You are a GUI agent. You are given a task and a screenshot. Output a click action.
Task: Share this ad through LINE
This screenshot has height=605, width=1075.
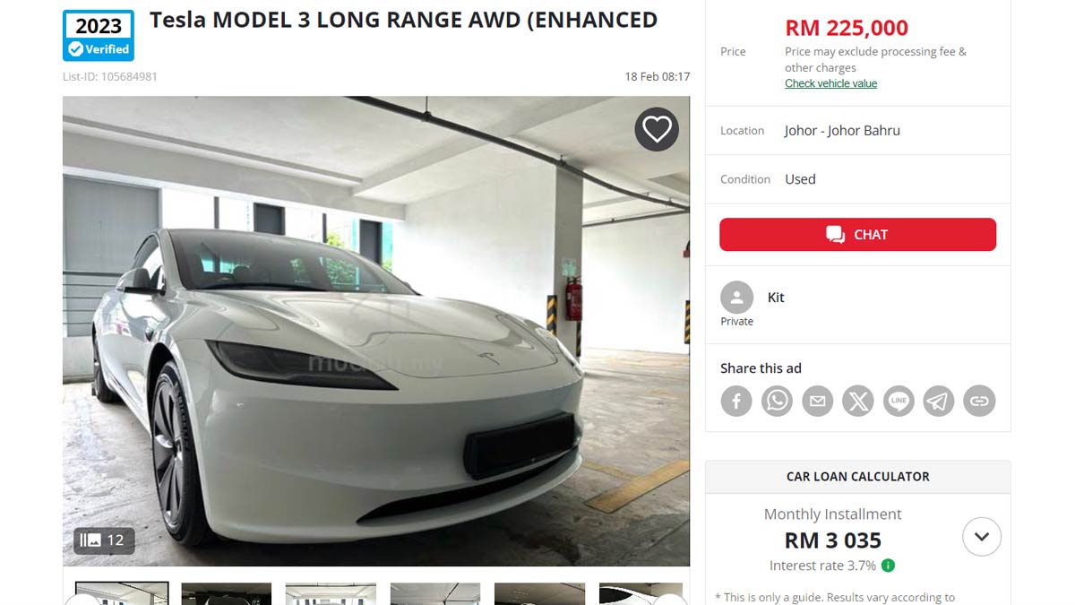coord(899,401)
